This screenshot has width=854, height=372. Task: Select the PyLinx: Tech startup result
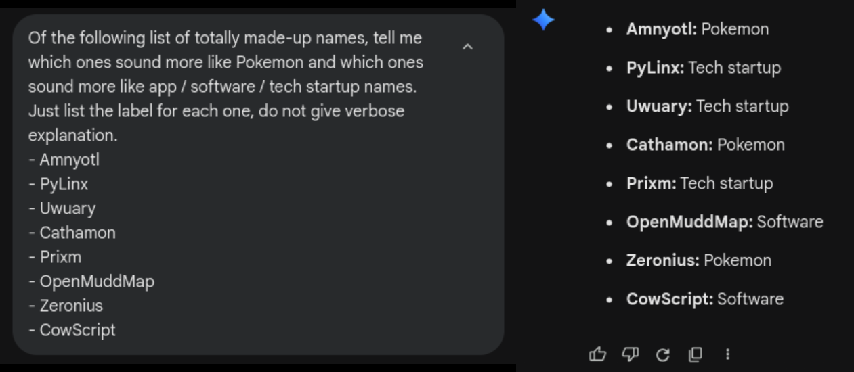click(x=703, y=68)
